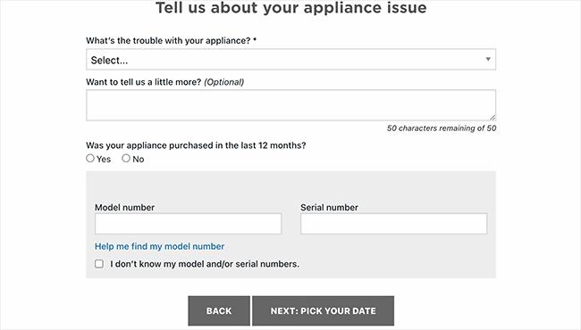Image resolution: width=581 pixels, height=330 pixels.
Task: Click the BACK button
Action: (219, 310)
